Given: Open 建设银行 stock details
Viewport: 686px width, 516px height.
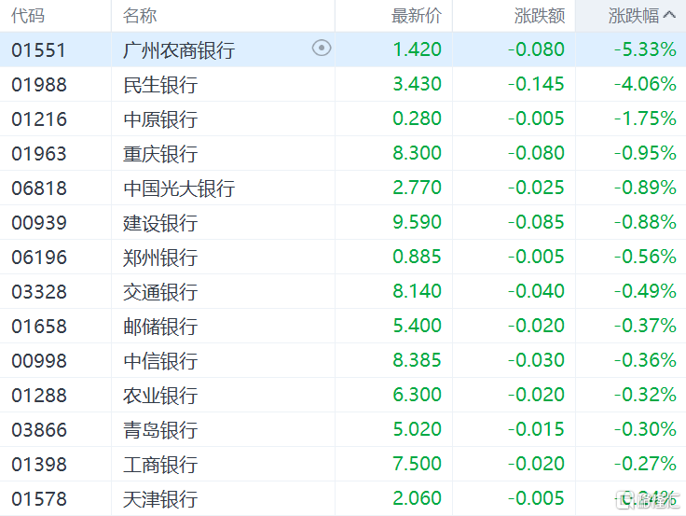Looking at the screenshot, I should coord(343,222).
